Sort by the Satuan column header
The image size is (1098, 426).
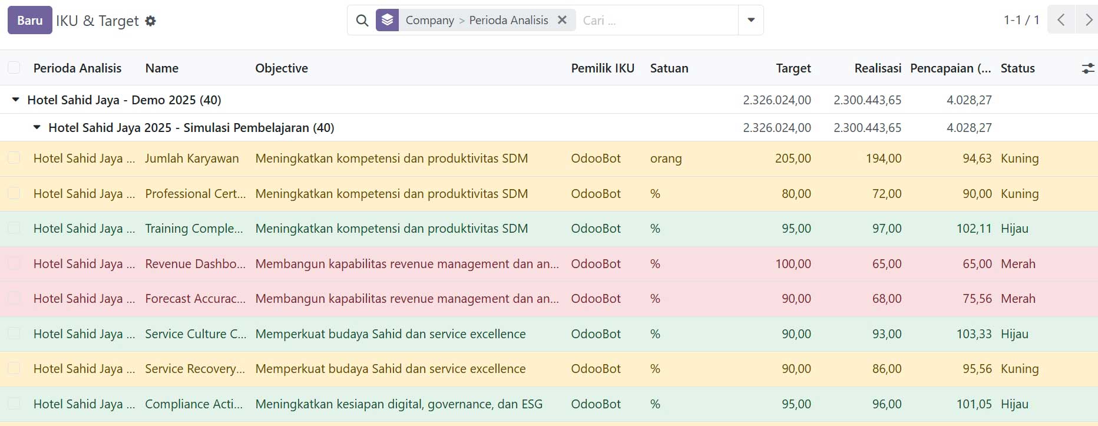(669, 68)
